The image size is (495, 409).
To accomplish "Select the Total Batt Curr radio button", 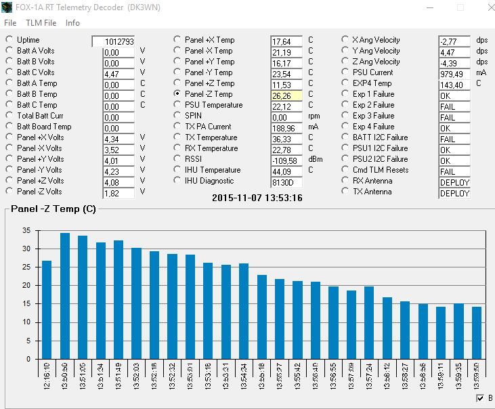I will click(9, 115).
